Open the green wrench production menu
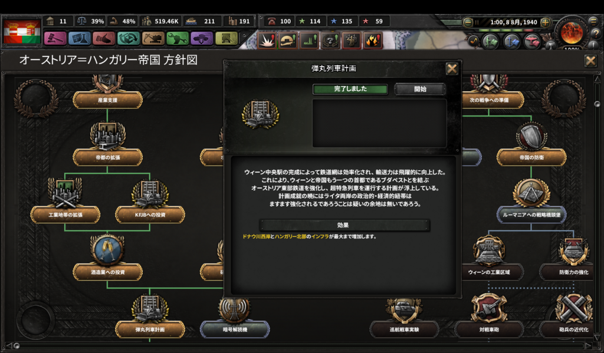Screen dimensions: 604x353 pos(177,38)
